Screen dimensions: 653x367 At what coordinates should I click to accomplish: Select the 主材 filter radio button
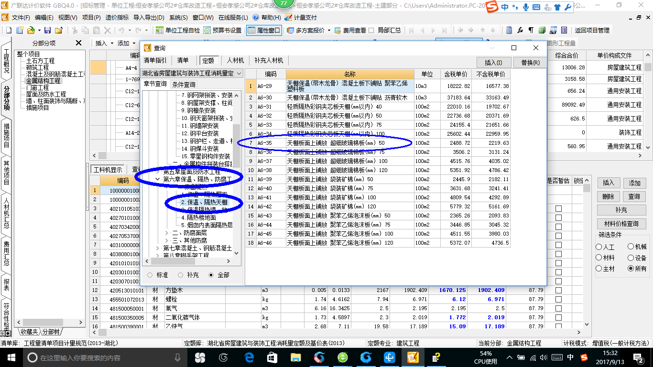[599, 269]
